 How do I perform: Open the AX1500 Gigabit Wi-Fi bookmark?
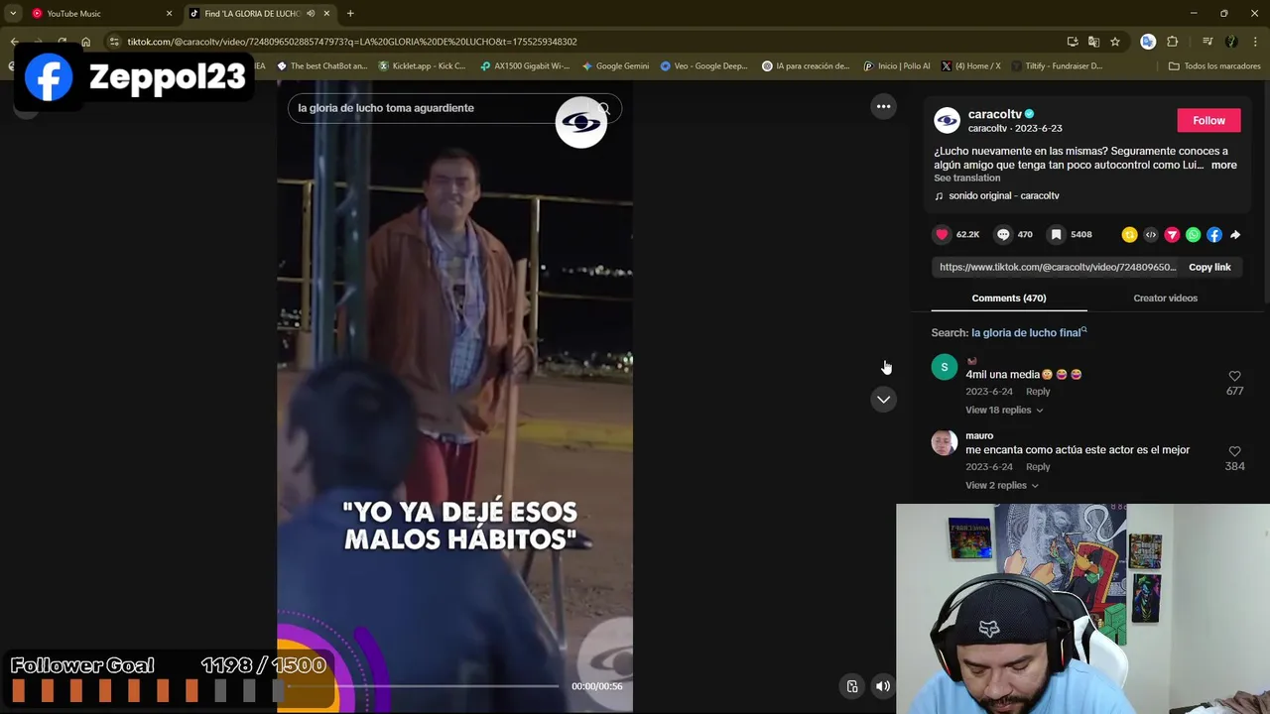pyautogui.click(x=525, y=66)
